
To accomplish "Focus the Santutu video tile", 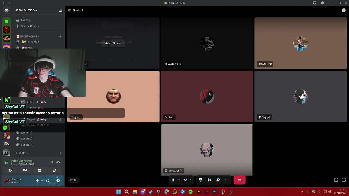I will 207,96.
